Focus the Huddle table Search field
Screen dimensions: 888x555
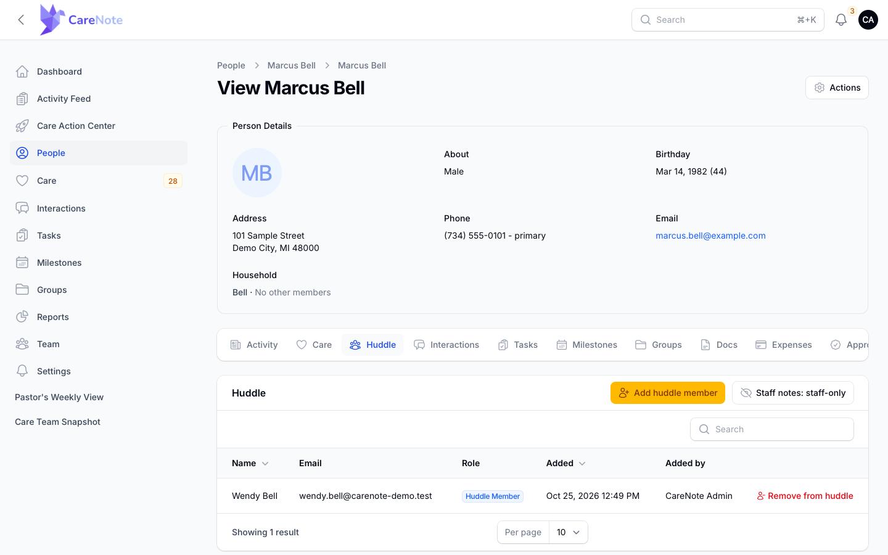tap(772, 429)
